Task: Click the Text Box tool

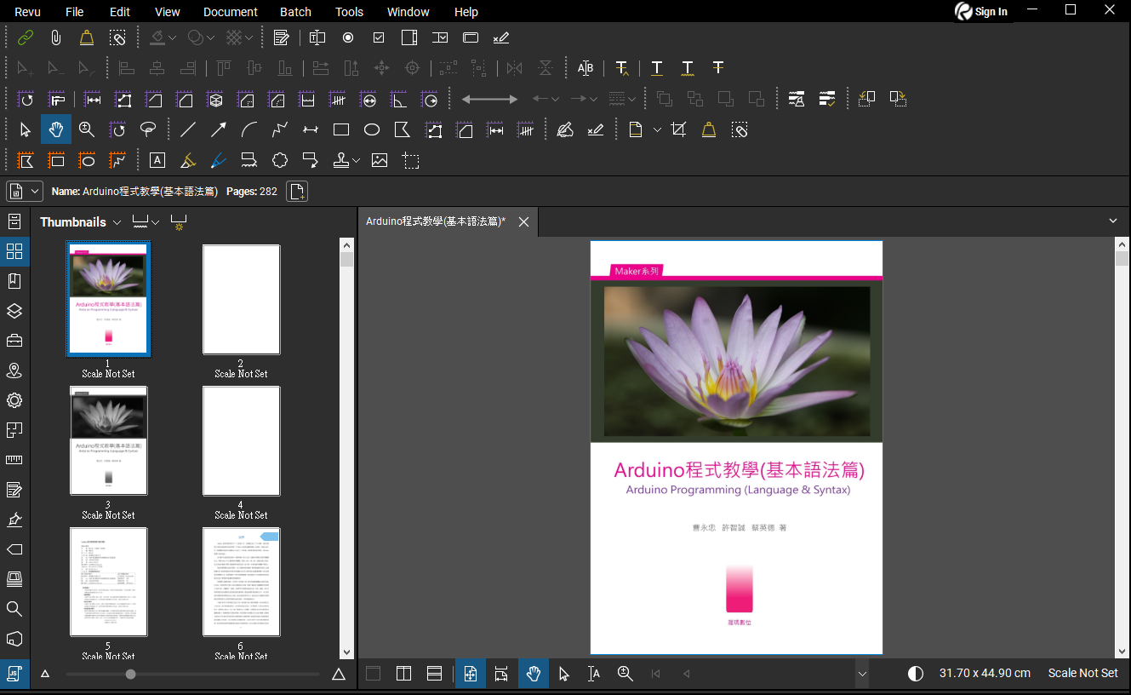Action: [157, 160]
